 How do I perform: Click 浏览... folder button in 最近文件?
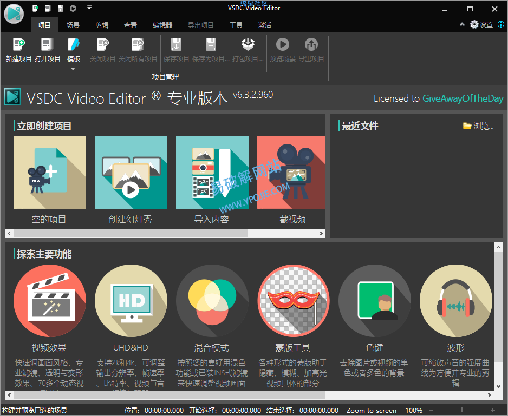478,126
